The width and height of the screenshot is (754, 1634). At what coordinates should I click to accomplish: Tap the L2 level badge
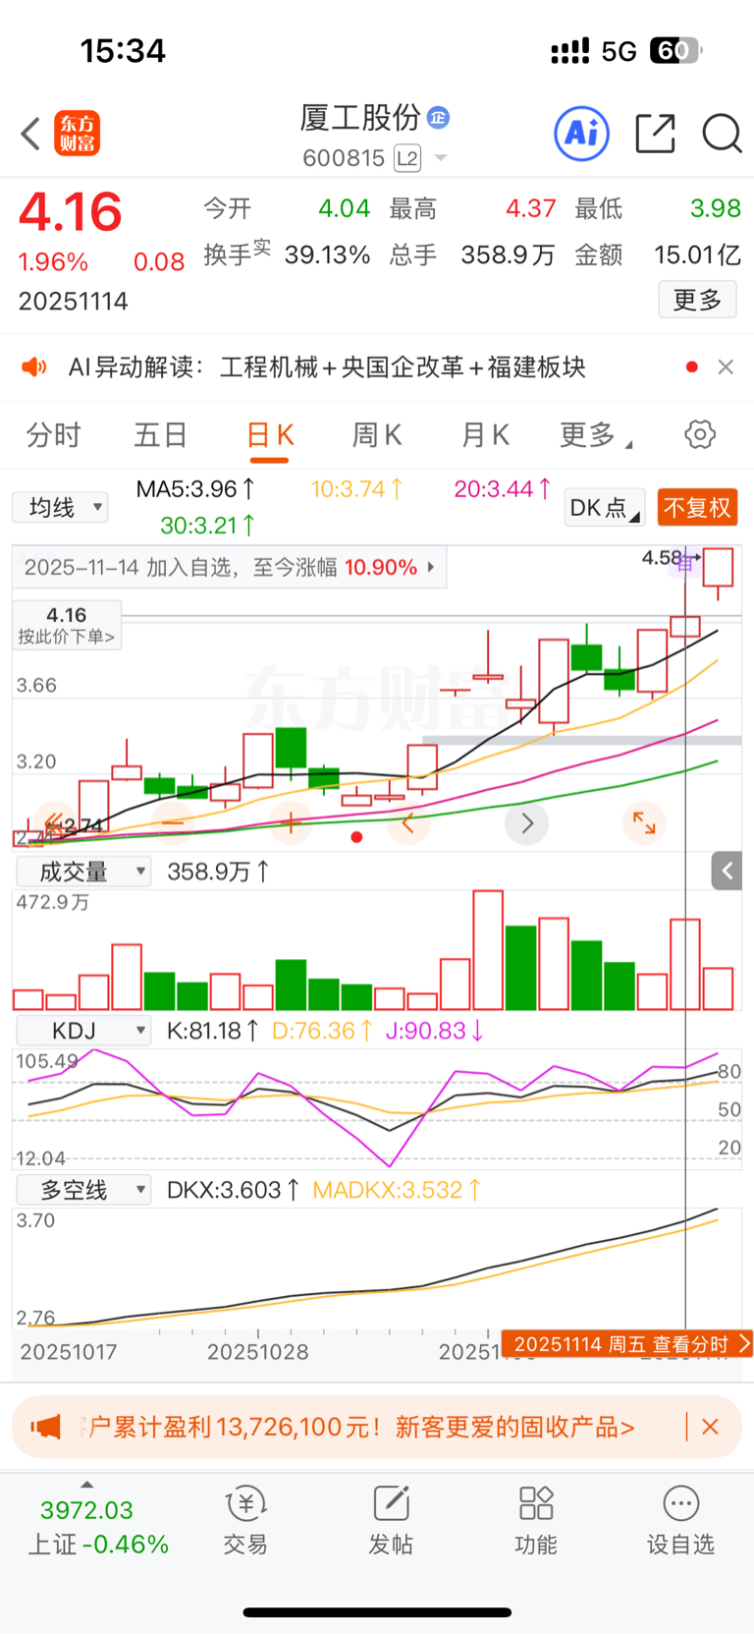click(407, 158)
